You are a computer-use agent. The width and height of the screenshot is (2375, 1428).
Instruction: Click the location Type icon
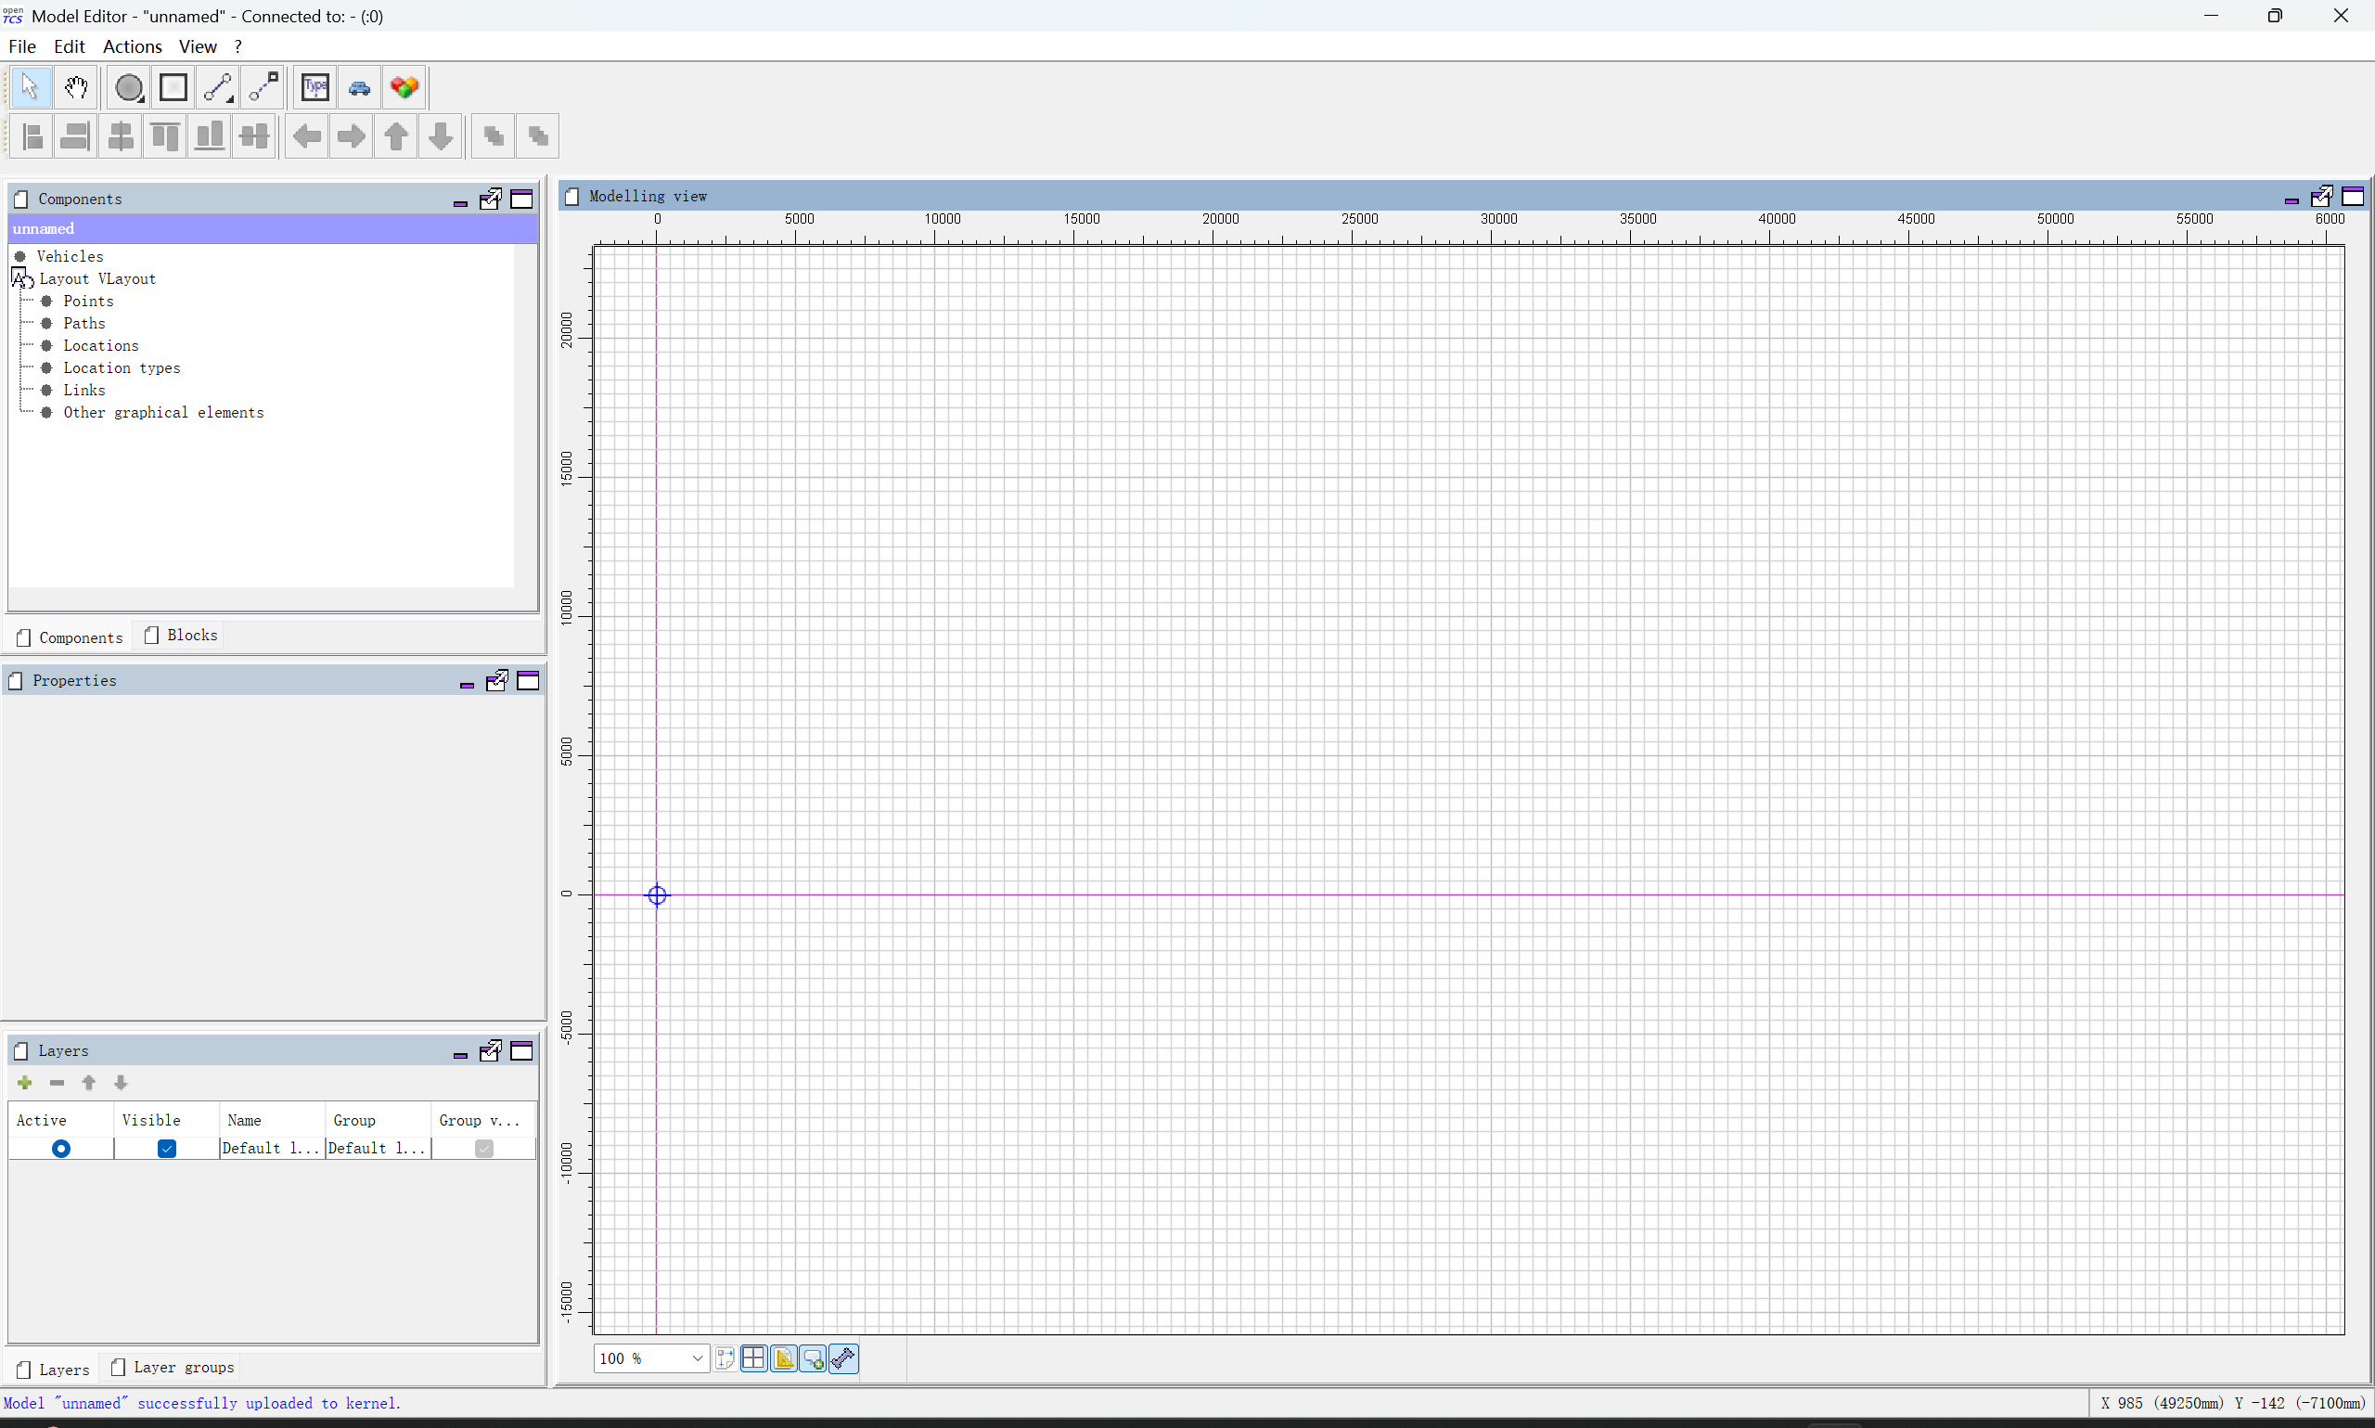point(315,87)
